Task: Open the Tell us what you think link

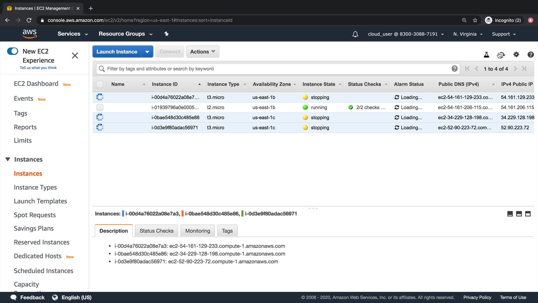Action: (38, 68)
